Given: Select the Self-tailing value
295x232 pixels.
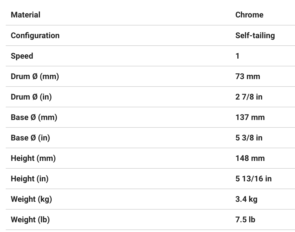Looking at the screenshot, I should point(255,35).
